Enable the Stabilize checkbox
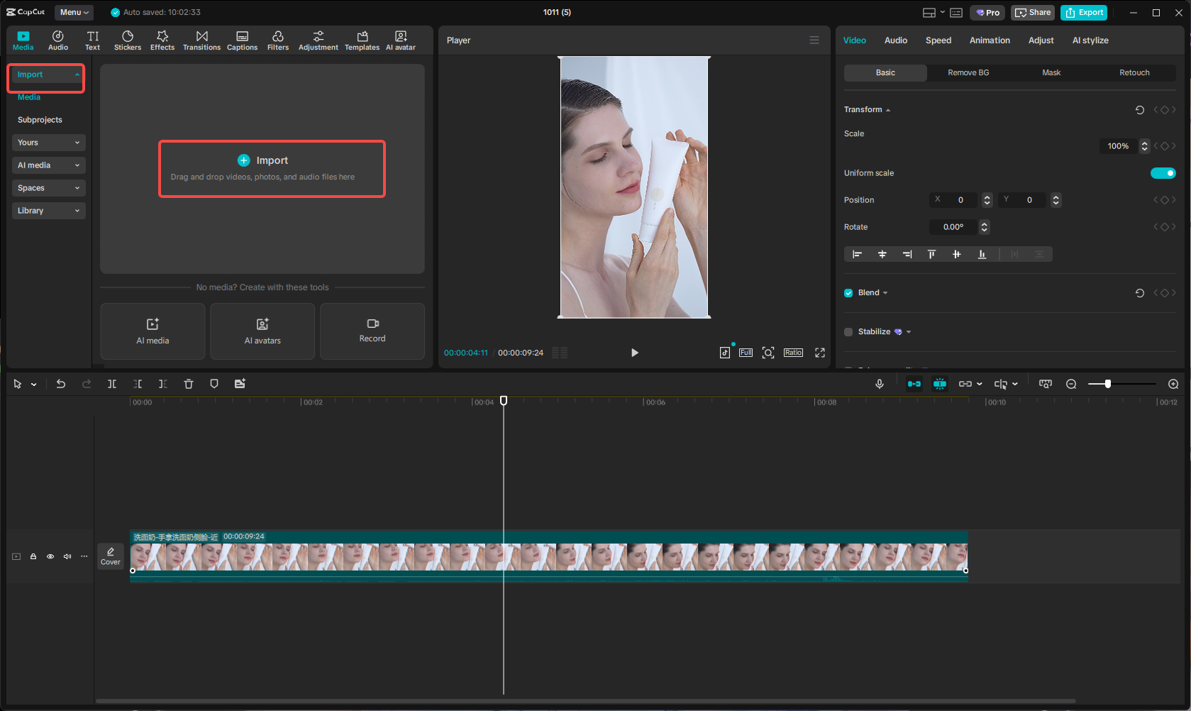Screen dimensions: 1191x711 pyautogui.click(x=848, y=331)
